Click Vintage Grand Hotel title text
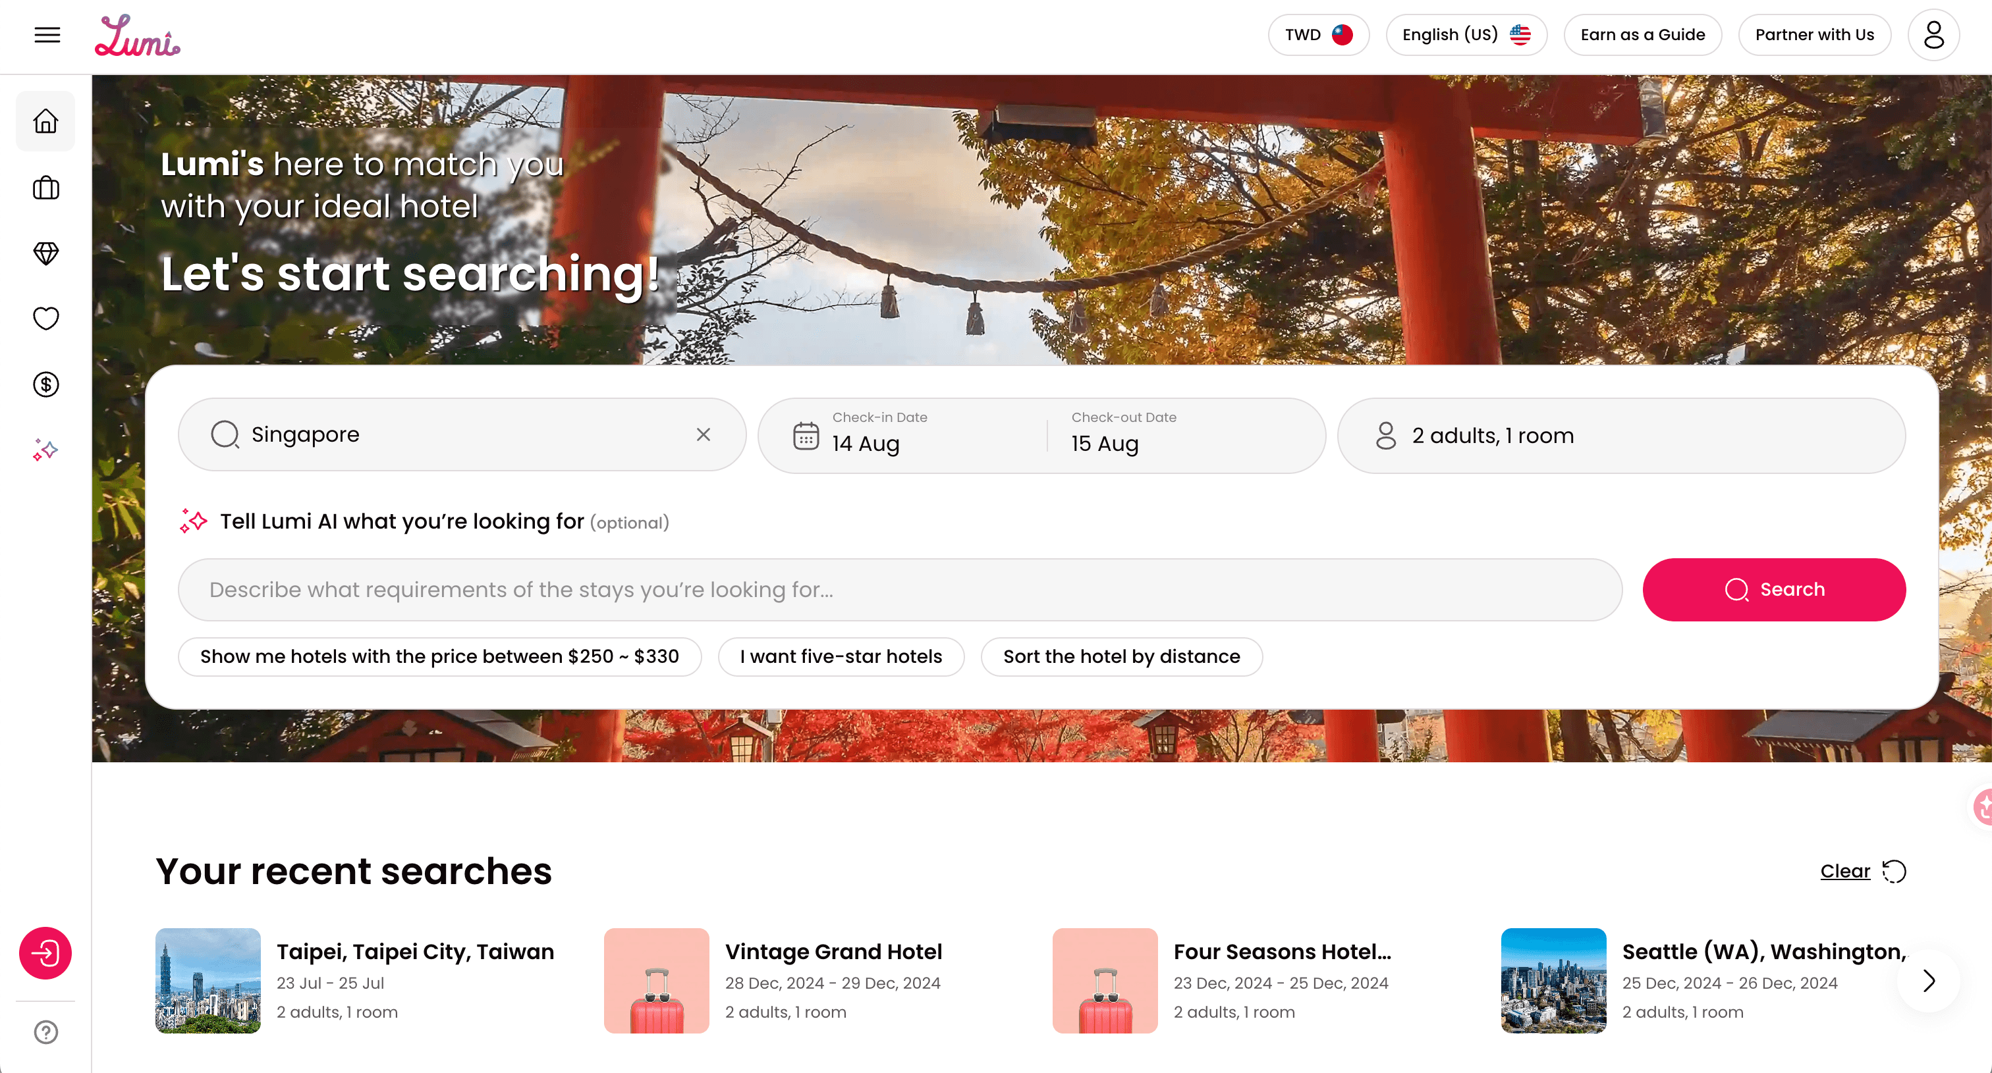Viewport: 1992px width, 1073px height. click(x=833, y=951)
